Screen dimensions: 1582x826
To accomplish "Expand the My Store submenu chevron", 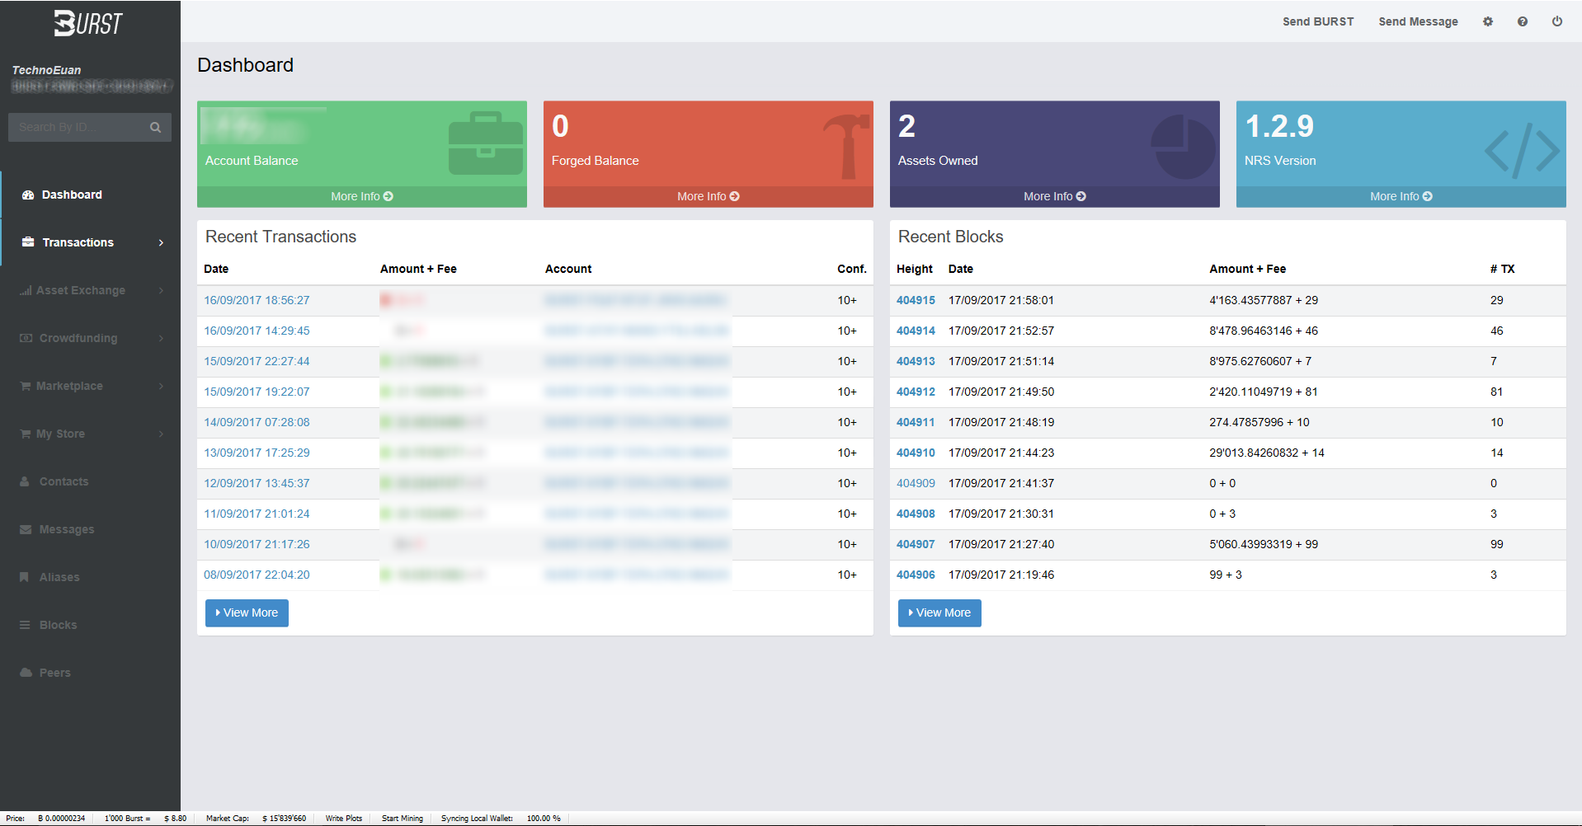I will pyautogui.click(x=161, y=434).
